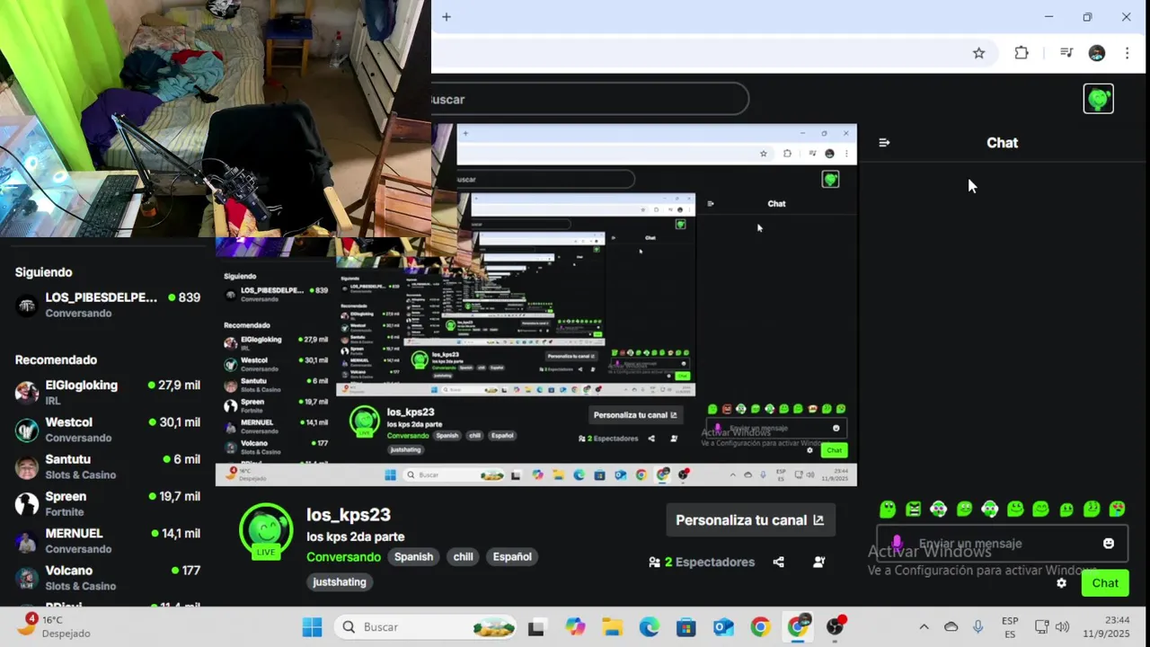Open LOS_PIBESDELPE... followed channel
This screenshot has width=1150, height=647.
108,305
